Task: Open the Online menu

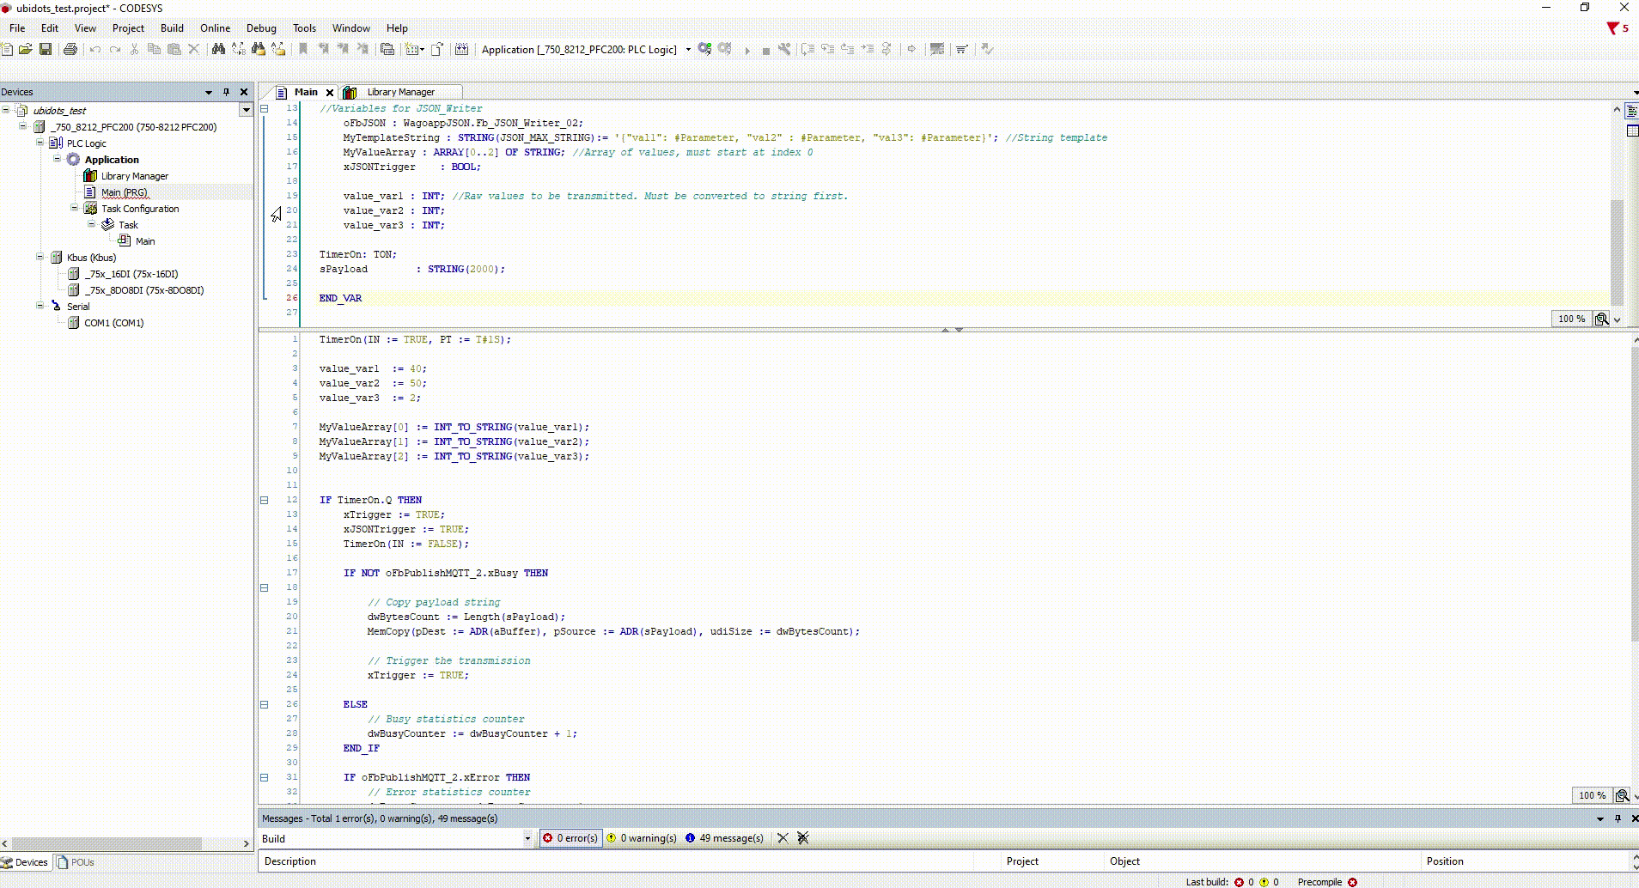Action: 215,28
